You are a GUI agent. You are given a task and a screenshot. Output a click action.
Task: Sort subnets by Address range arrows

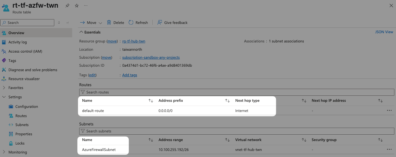pos(227,140)
